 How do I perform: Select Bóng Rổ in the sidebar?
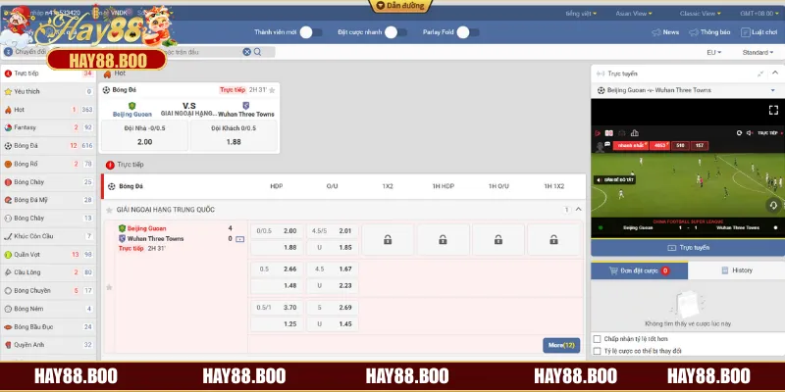(x=48, y=164)
